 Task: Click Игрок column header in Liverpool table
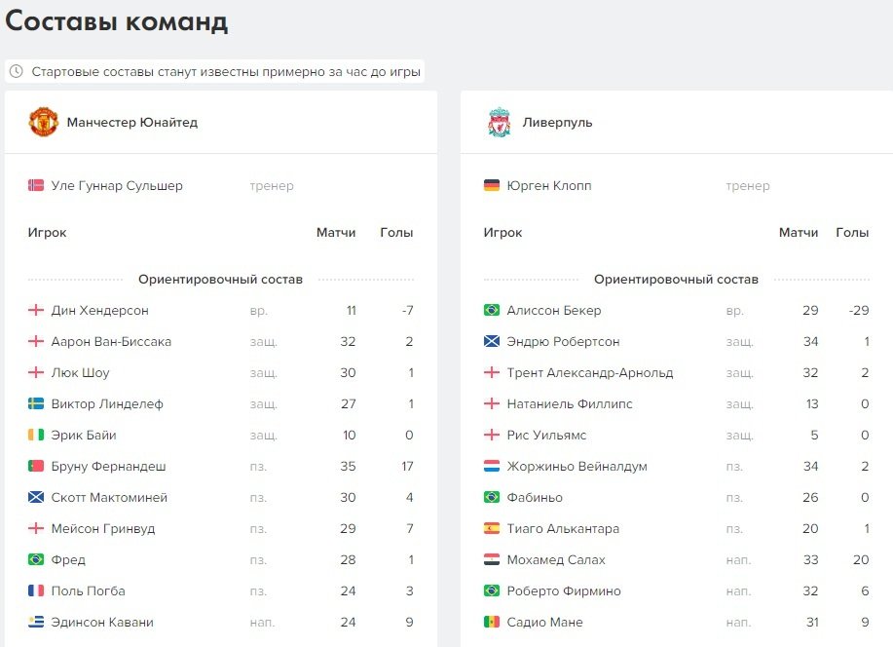click(502, 233)
